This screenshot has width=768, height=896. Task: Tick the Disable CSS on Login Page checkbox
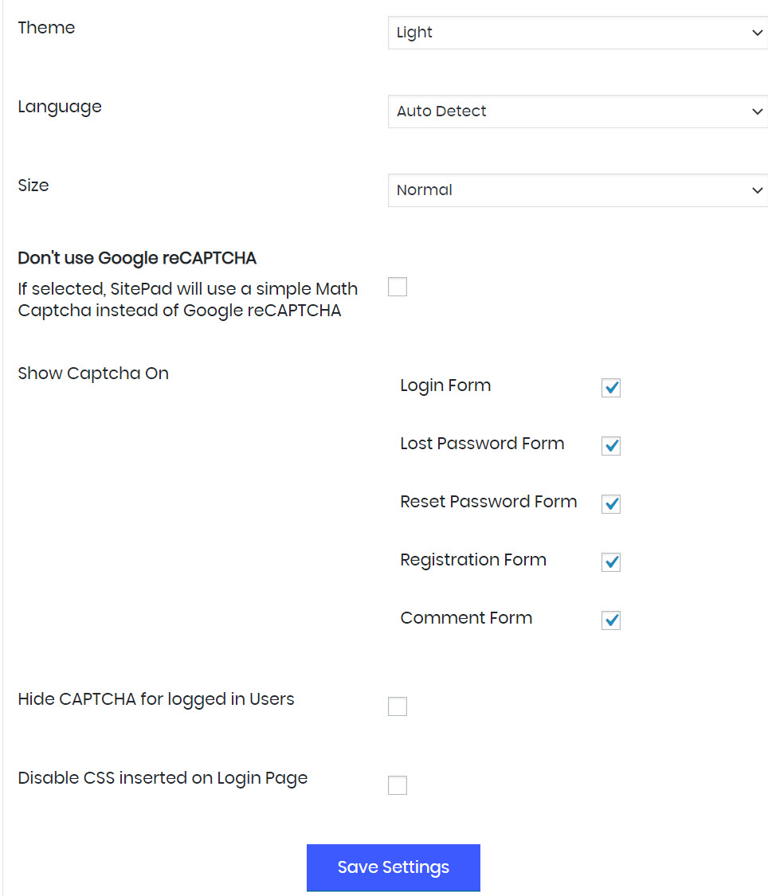(398, 785)
